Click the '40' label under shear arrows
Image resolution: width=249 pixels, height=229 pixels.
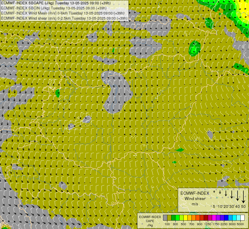click(x=238, y=206)
